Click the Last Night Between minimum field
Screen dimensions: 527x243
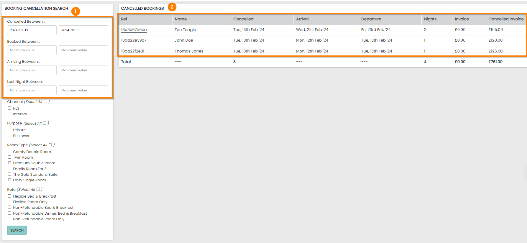[32, 90]
